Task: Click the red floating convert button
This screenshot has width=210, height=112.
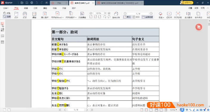Action: (199, 27)
